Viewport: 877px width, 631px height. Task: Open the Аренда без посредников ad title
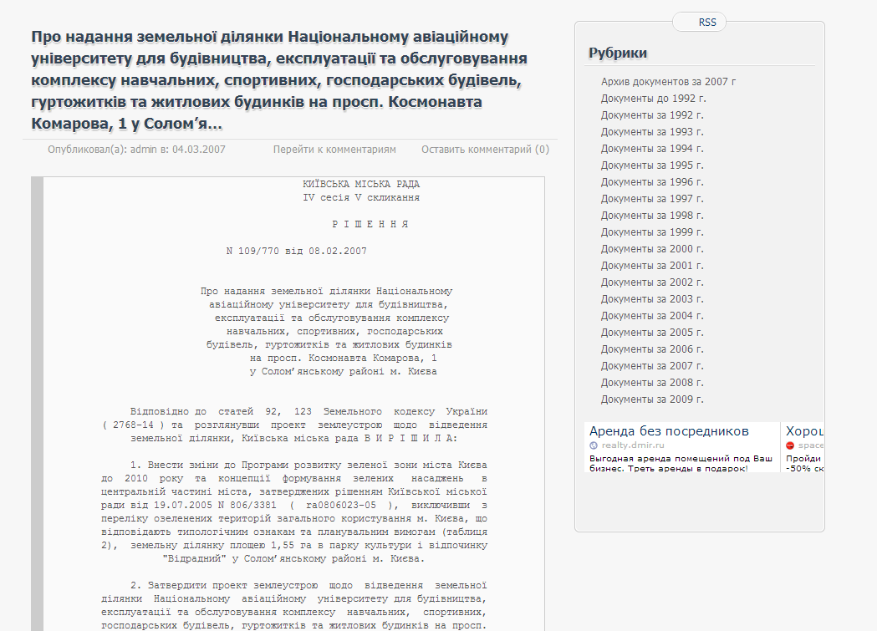[x=669, y=431]
